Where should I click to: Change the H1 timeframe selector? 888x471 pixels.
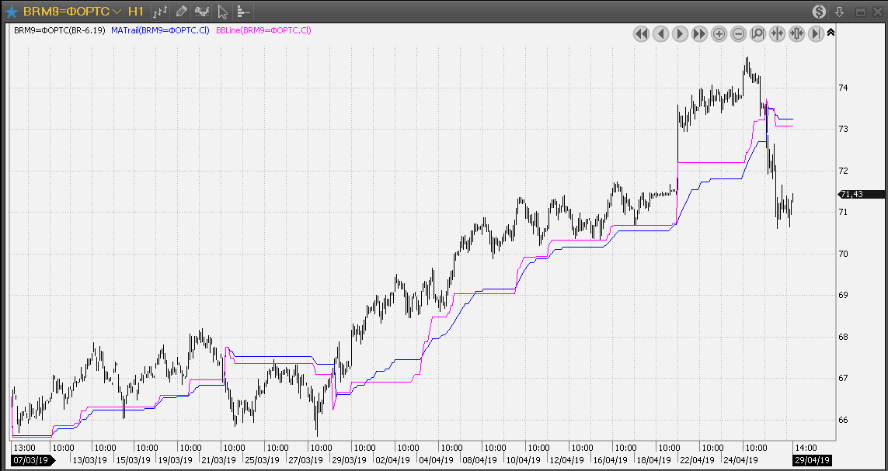click(x=135, y=12)
